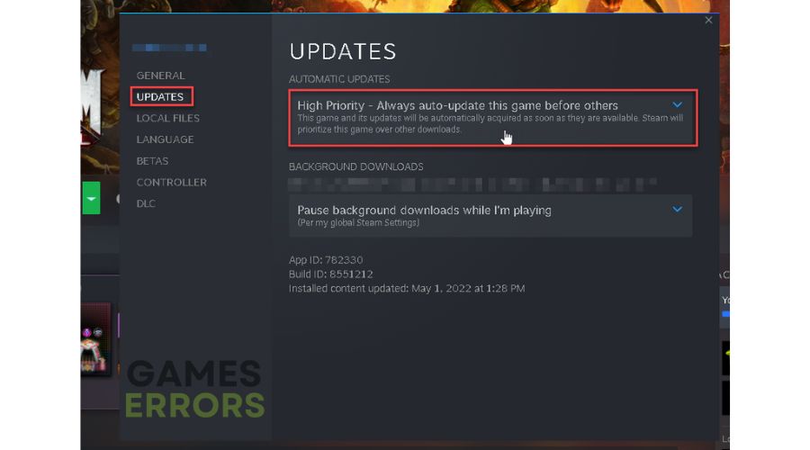Select the UPDATES sidebar item

[x=160, y=96]
